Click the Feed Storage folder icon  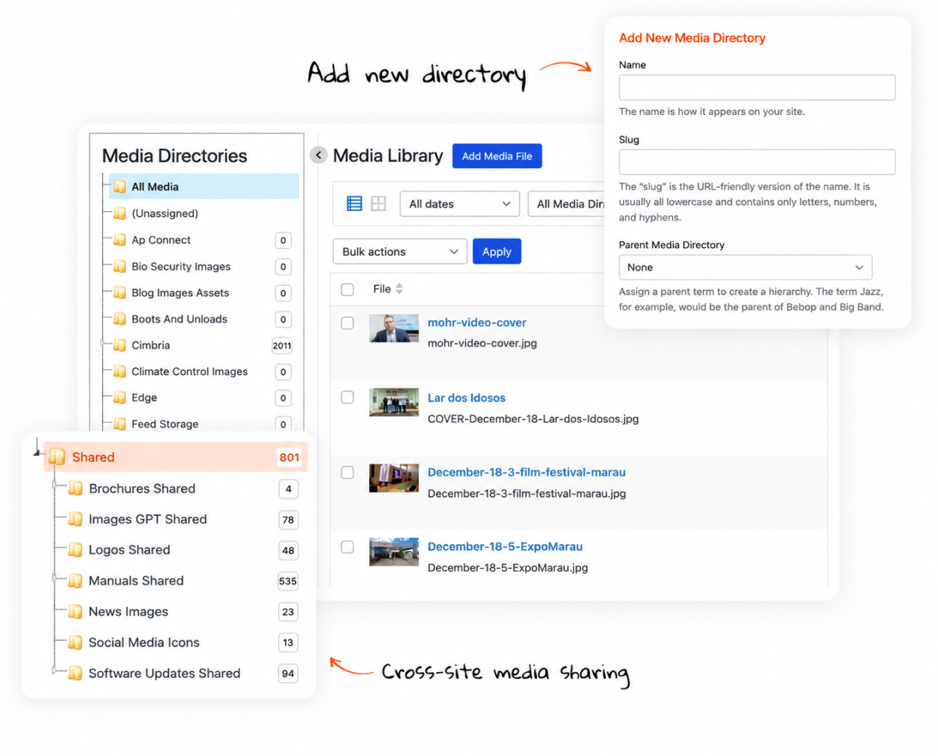(x=120, y=424)
